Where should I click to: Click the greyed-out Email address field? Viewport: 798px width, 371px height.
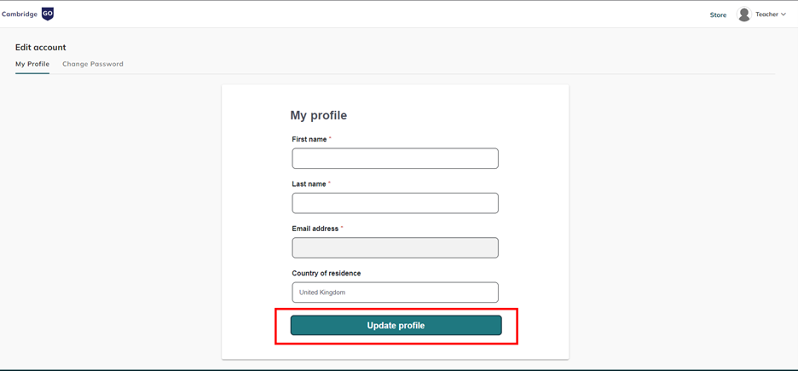click(x=395, y=248)
